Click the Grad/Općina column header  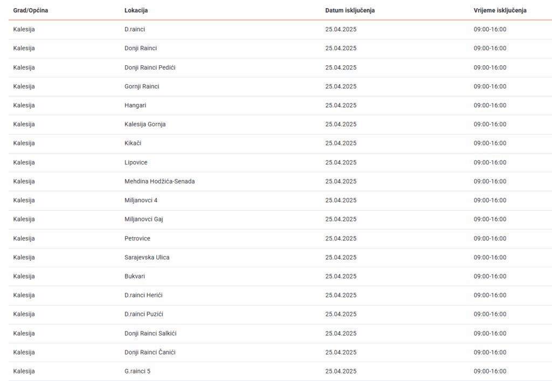click(x=30, y=10)
